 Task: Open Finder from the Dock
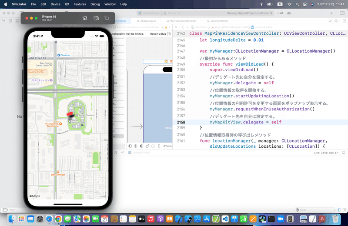(x=12, y=219)
